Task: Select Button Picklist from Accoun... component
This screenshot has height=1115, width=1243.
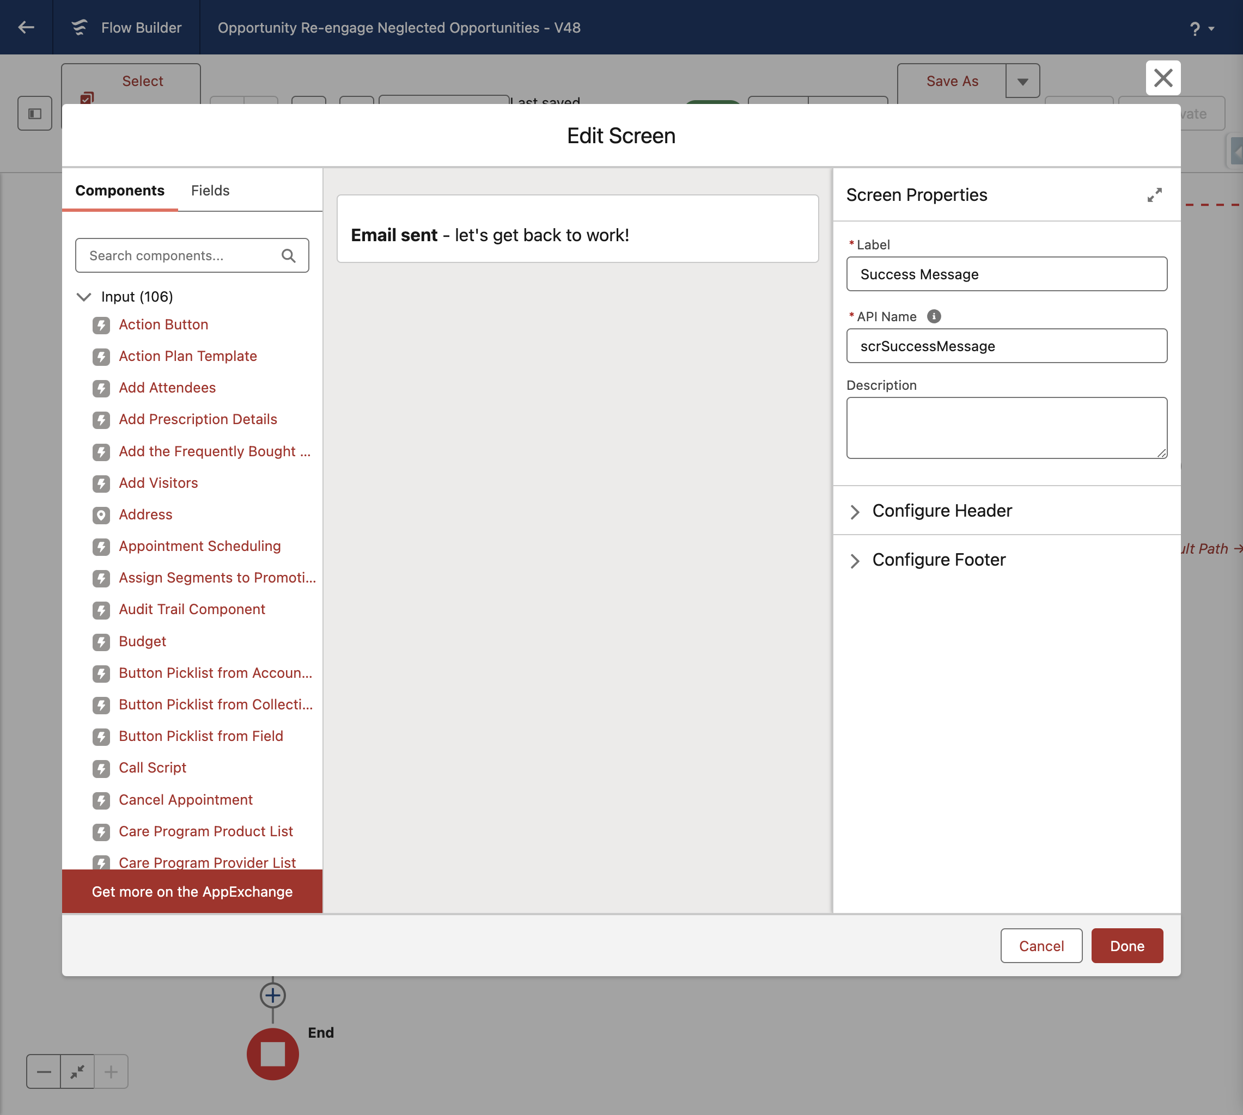Action: pos(216,674)
